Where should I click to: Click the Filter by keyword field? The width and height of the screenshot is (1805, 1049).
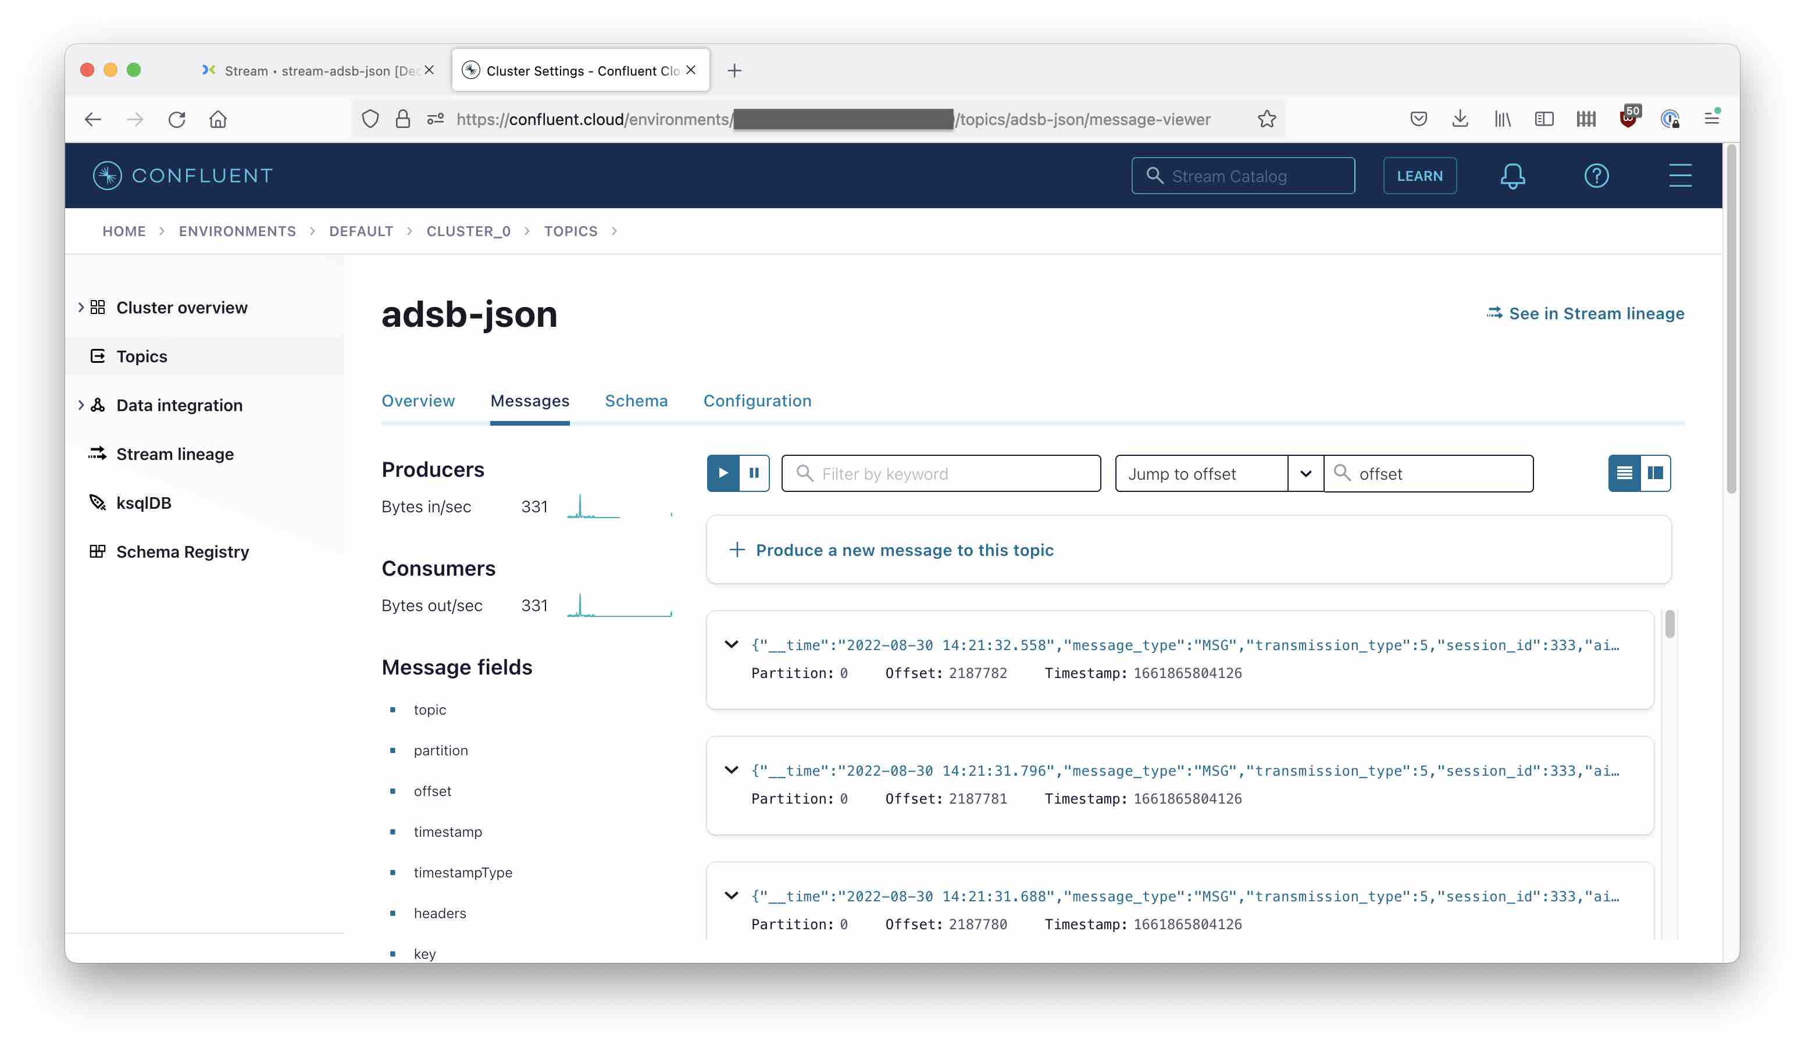[940, 473]
